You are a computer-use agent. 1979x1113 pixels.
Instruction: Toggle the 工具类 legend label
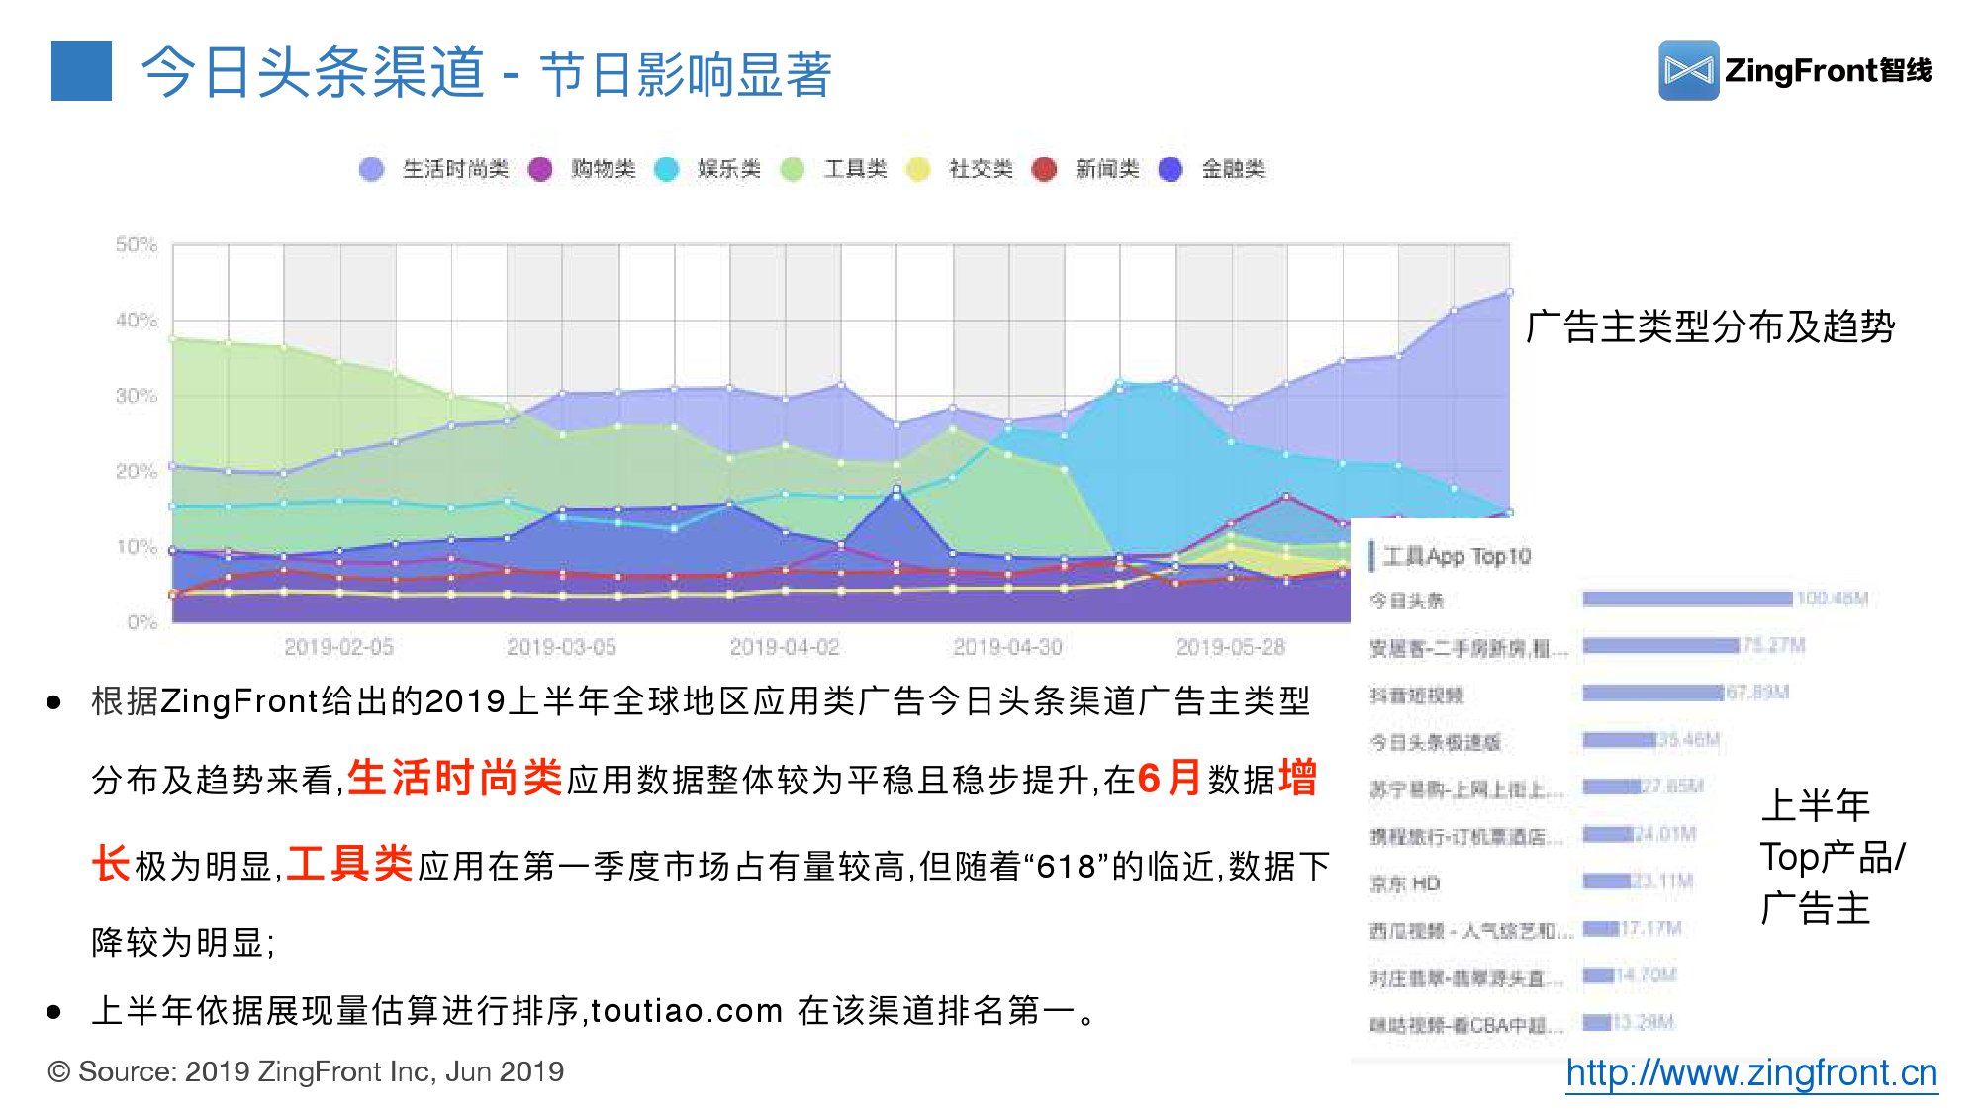point(856,169)
